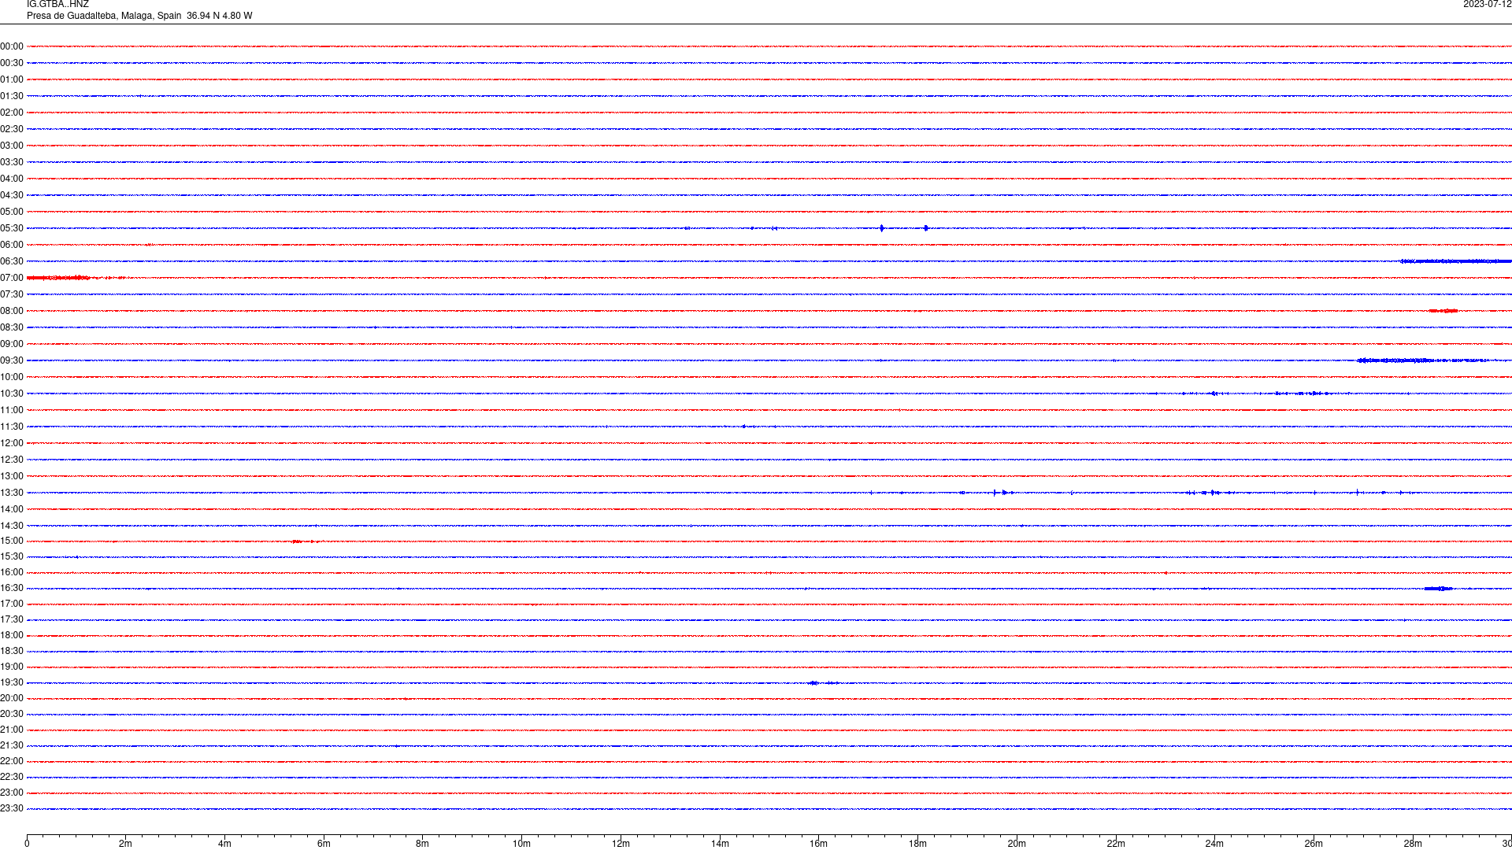This screenshot has height=850, width=1512.
Task: Select the 16:30 time row label
Action: click(12, 588)
